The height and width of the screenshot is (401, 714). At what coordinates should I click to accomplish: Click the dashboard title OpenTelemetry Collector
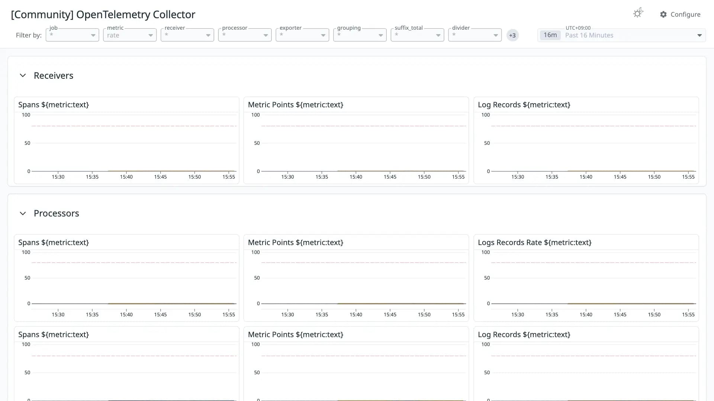103,14
